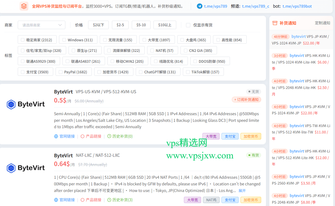Click 订阅补货通知 subscribe button

coord(246,100)
